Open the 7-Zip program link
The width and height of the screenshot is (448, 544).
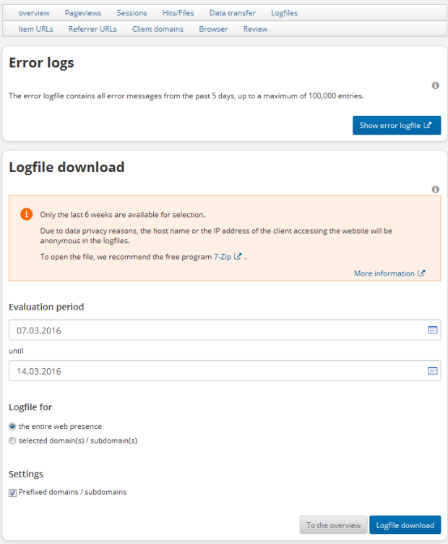227,256
